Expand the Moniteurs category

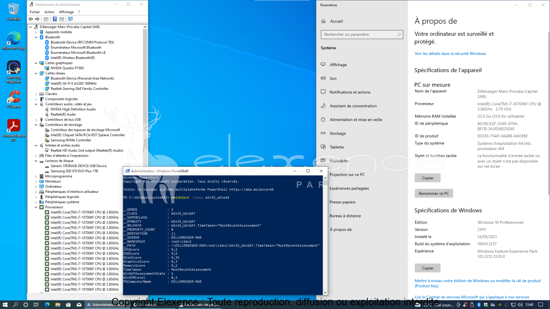[36, 181]
